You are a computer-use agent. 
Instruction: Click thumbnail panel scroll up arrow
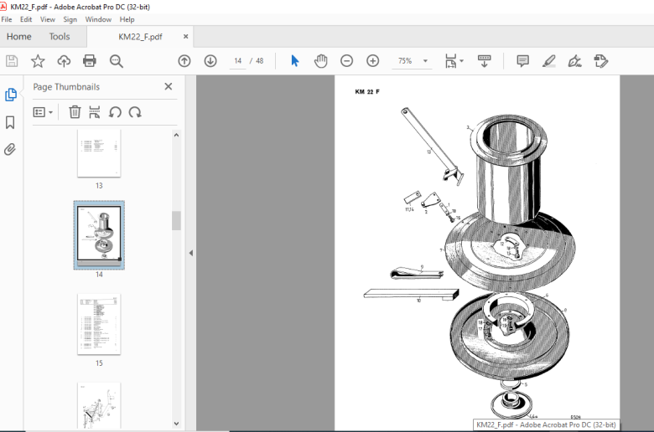coord(176,135)
